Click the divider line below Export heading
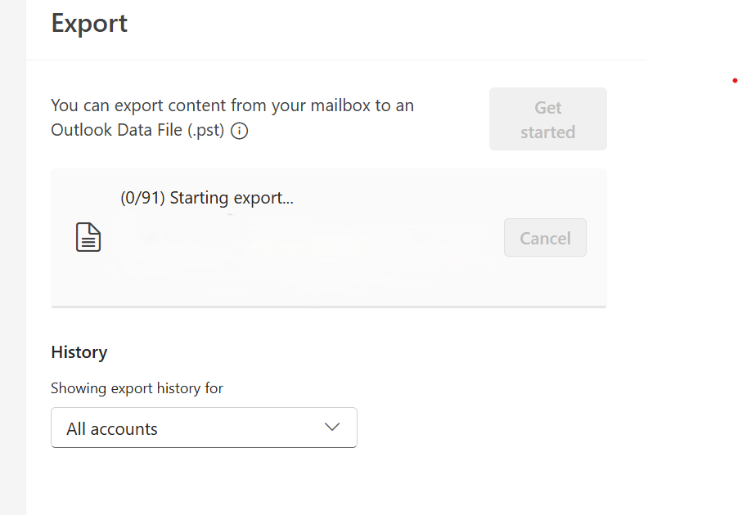Viewport: 738px width, 515px height. point(336,60)
